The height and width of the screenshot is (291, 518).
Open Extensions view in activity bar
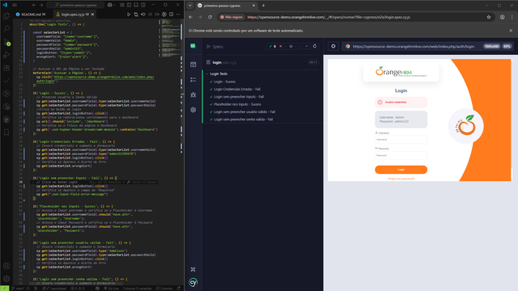(6, 68)
